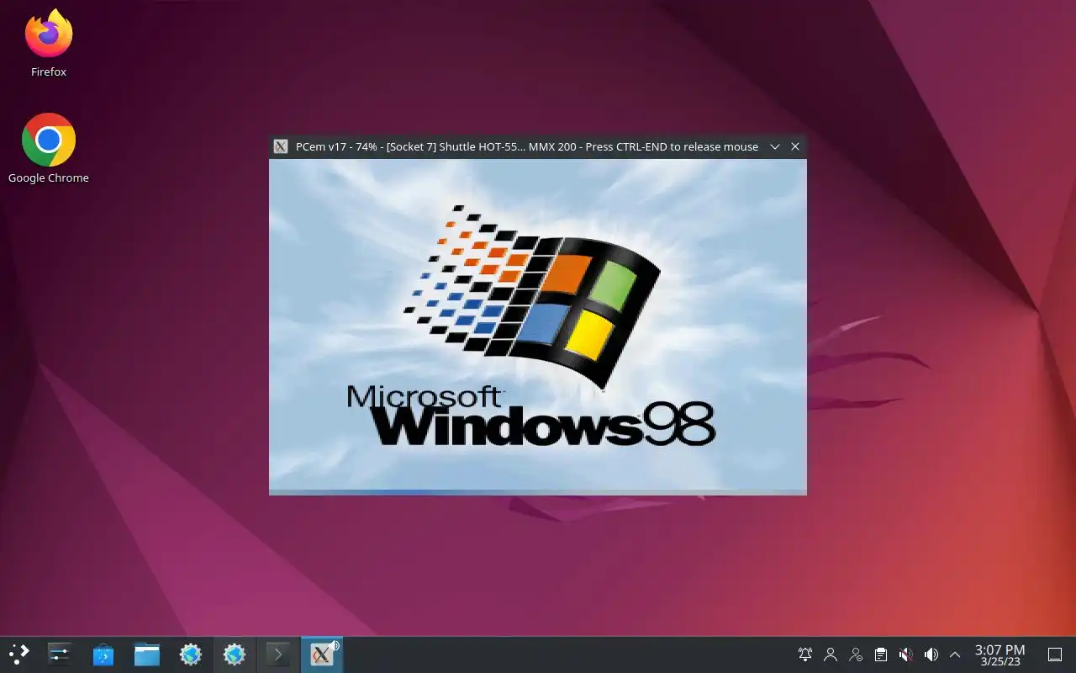Open System Settings from the taskbar
The width and height of the screenshot is (1076, 673).
60,654
